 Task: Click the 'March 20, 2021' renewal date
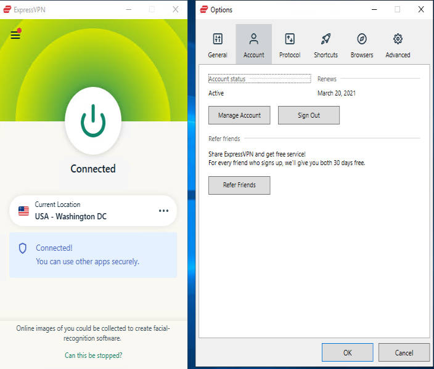coord(337,93)
